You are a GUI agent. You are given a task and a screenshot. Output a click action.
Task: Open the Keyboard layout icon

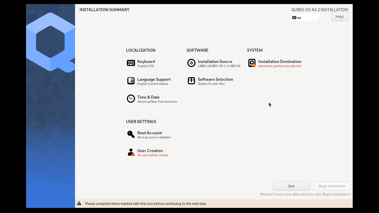131,63
